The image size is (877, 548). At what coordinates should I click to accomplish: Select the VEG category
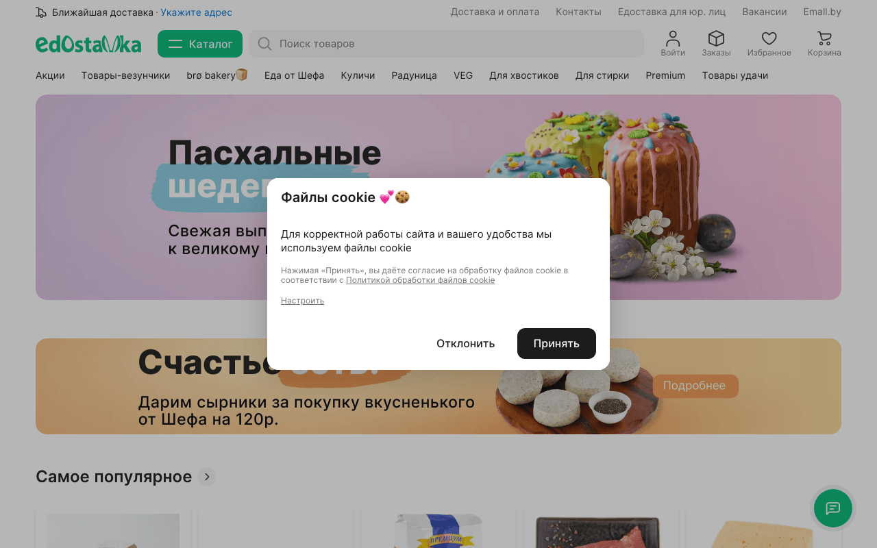pyautogui.click(x=462, y=75)
